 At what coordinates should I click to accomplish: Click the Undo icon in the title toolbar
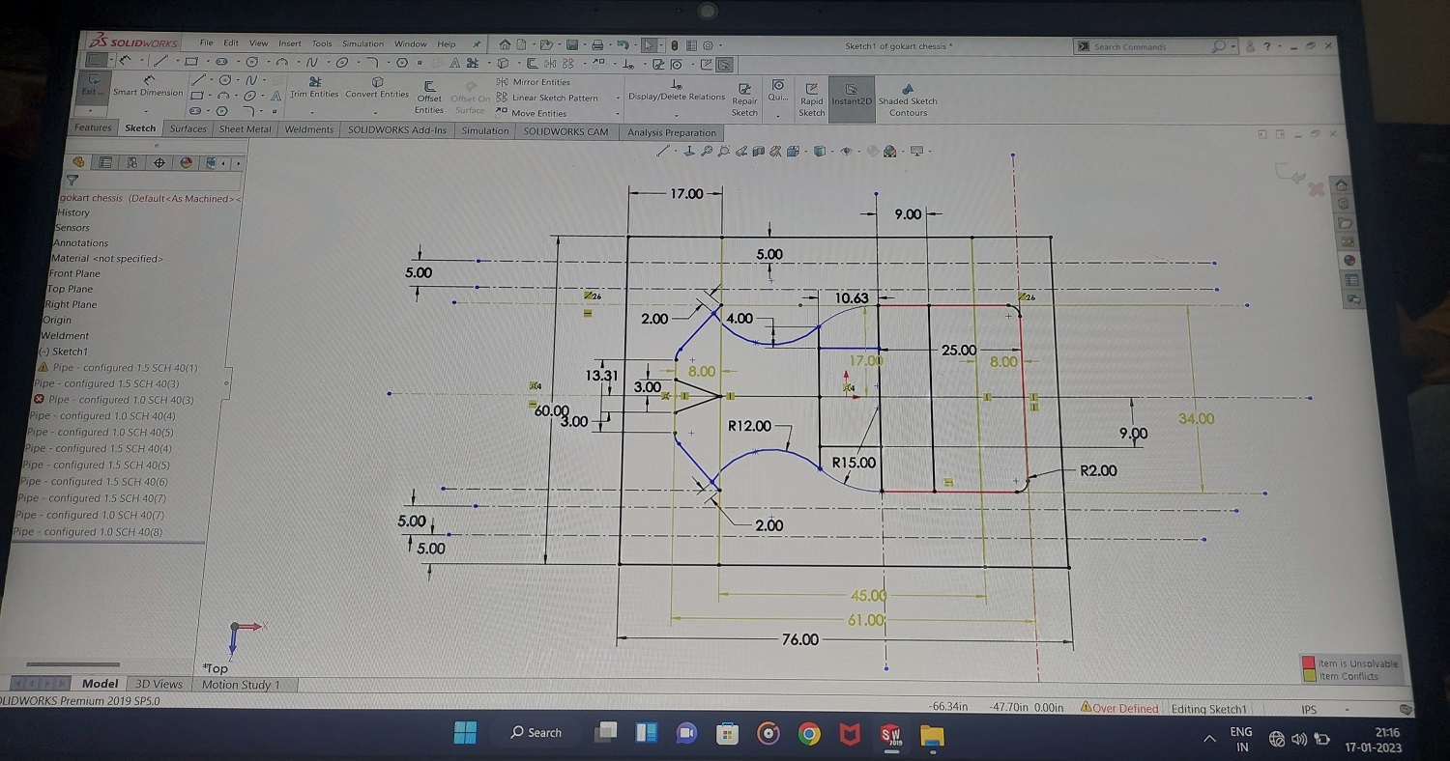pyautogui.click(x=622, y=44)
